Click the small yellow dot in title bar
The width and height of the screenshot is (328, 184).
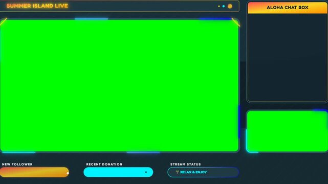(x=219, y=6)
